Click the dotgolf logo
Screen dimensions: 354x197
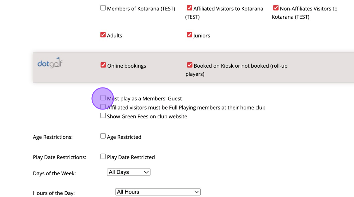pos(50,63)
